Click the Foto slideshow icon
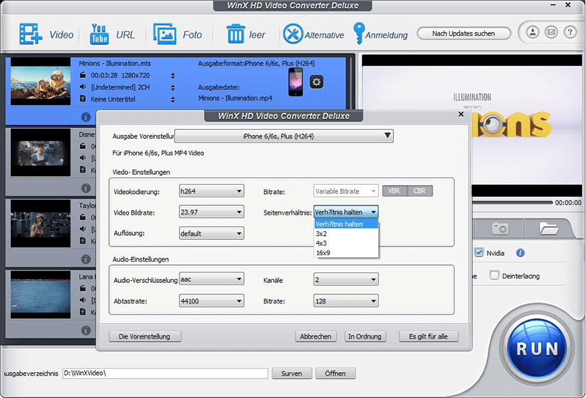The height and width of the screenshot is (398, 586). pyautogui.click(x=165, y=35)
